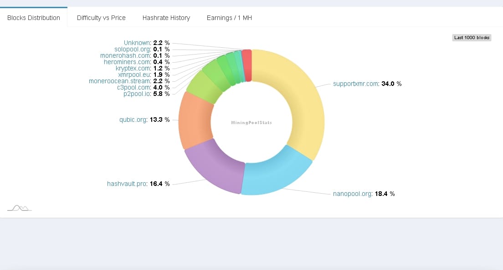The image size is (503, 270).
Task: Open the Earnings / 1 MH tab
Action: (229, 18)
